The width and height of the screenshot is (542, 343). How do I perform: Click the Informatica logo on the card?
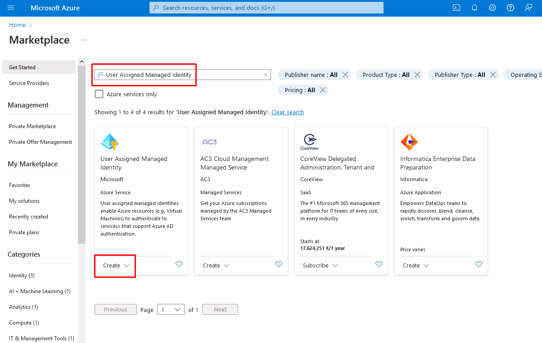coord(409,142)
